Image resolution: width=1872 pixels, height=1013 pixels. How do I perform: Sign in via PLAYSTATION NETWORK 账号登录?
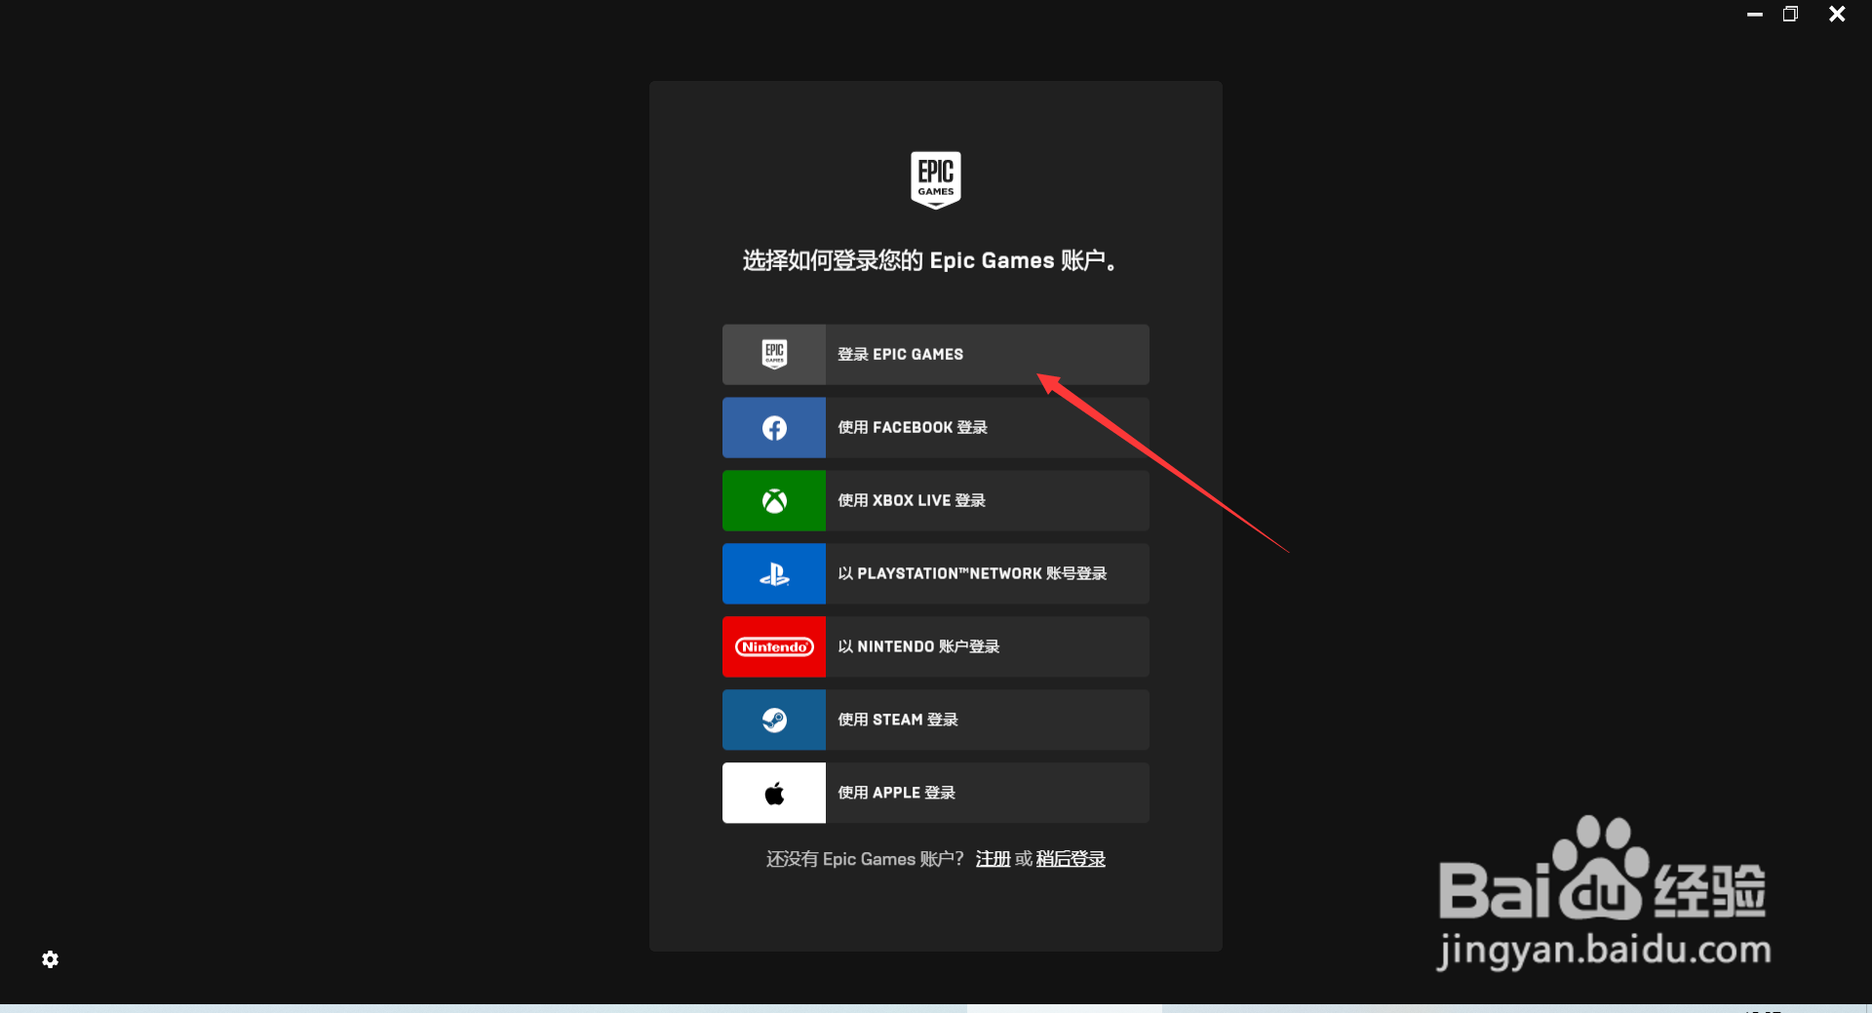click(x=936, y=574)
